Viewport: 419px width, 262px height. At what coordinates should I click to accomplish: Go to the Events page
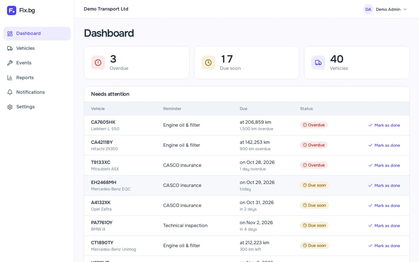click(37, 63)
